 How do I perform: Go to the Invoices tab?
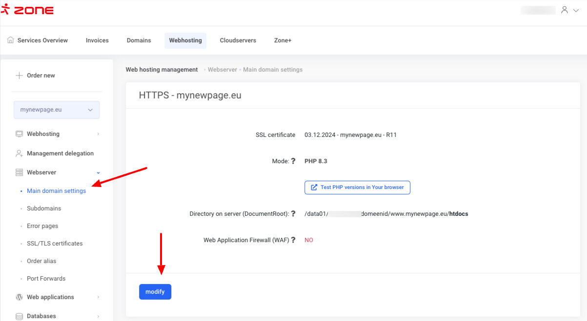click(x=97, y=40)
